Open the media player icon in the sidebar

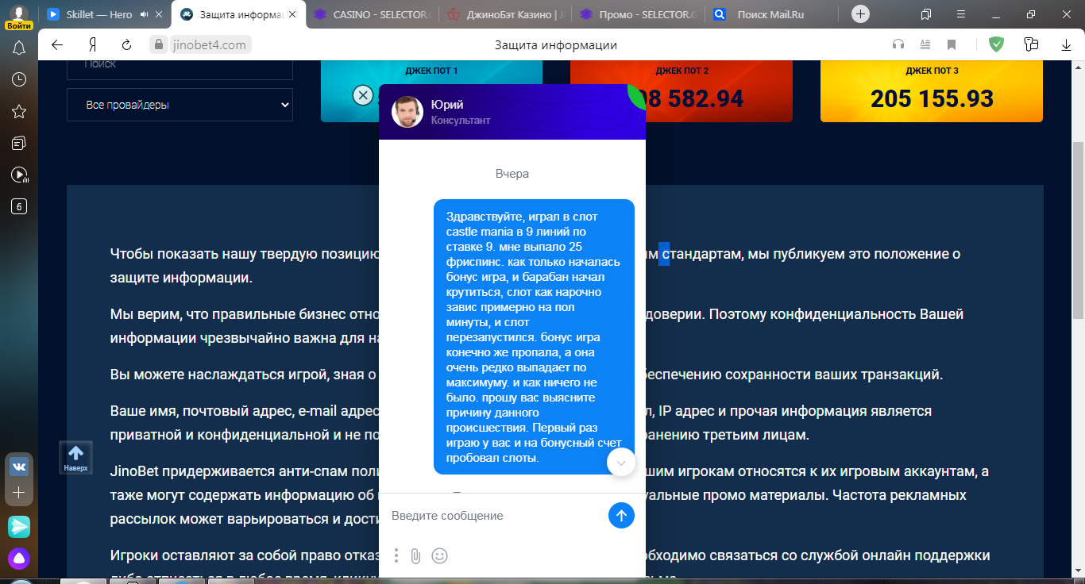19,175
